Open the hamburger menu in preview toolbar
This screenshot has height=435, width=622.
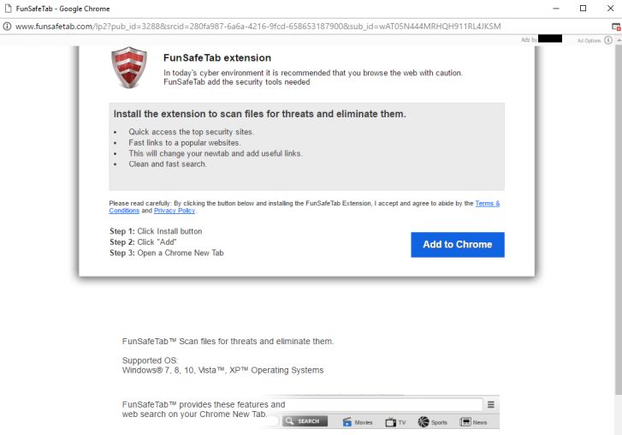491,405
